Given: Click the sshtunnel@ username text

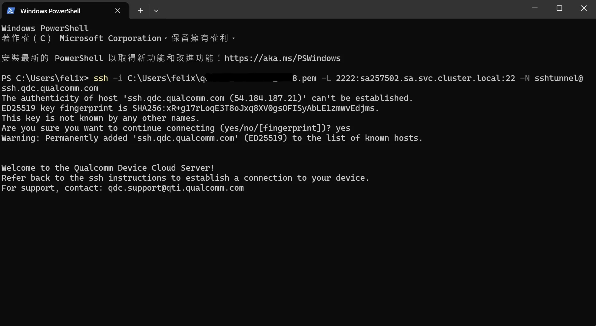Looking at the screenshot, I should coord(559,78).
